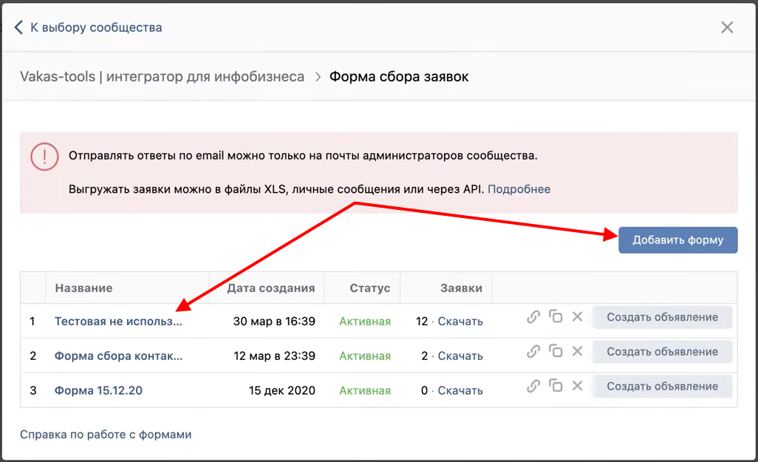Open the Тестовая не использ... form

[x=118, y=322]
